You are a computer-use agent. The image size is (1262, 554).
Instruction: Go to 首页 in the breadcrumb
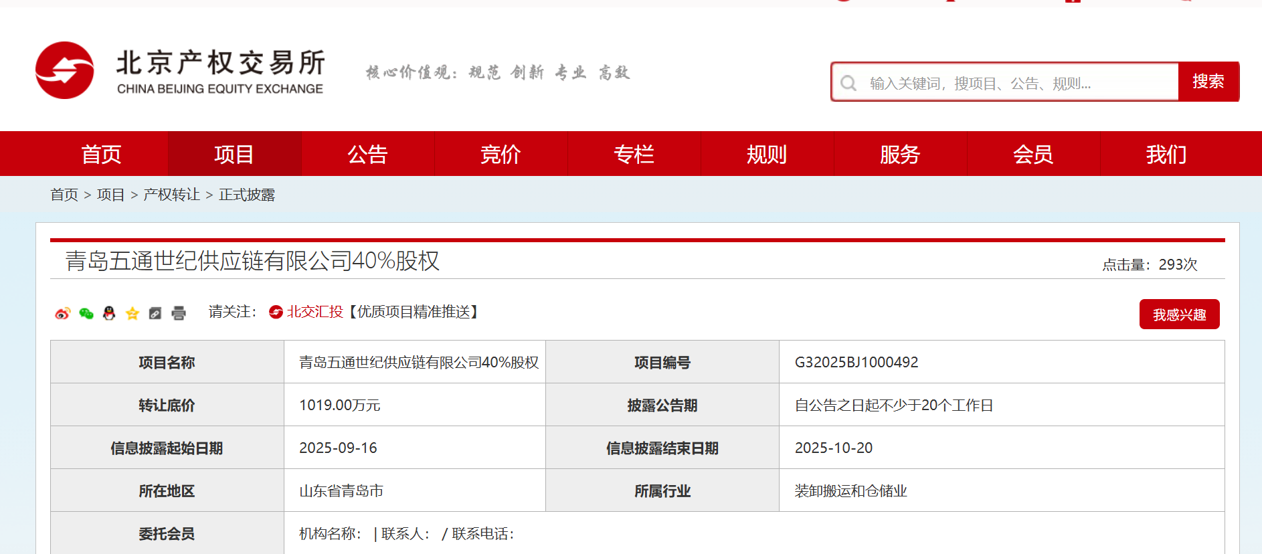[x=64, y=195]
